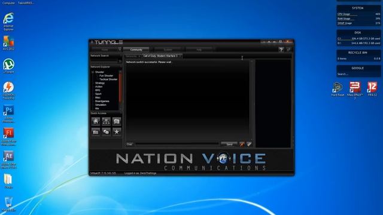
Task: Click the Virtual IP status bar text
Action: (103, 173)
